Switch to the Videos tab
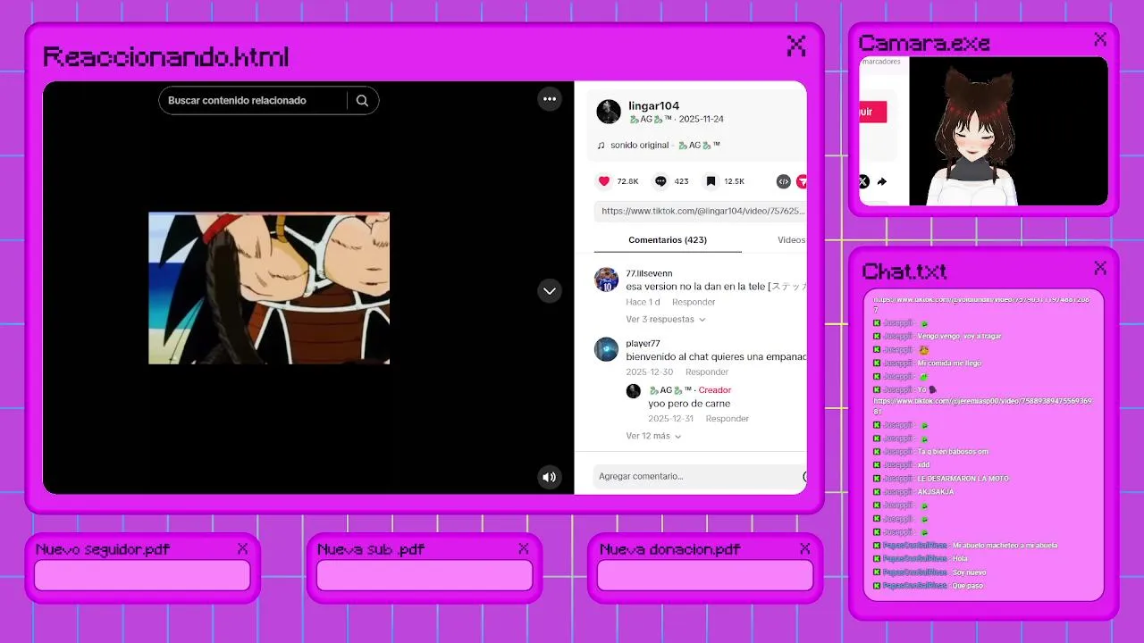Screen dimensions: 1144x643 click(x=791, y=240)
